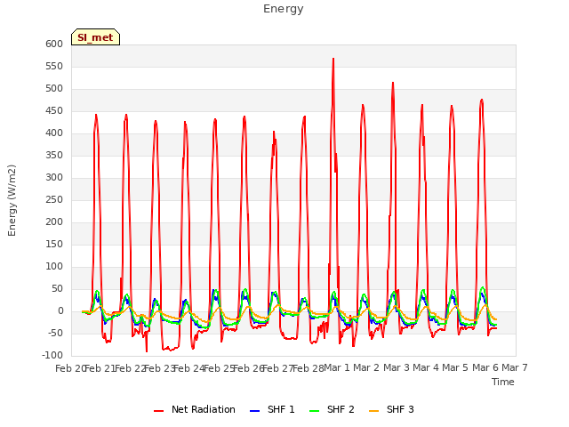Select the SHF 2 legend entry

click(x=332, y=409)
